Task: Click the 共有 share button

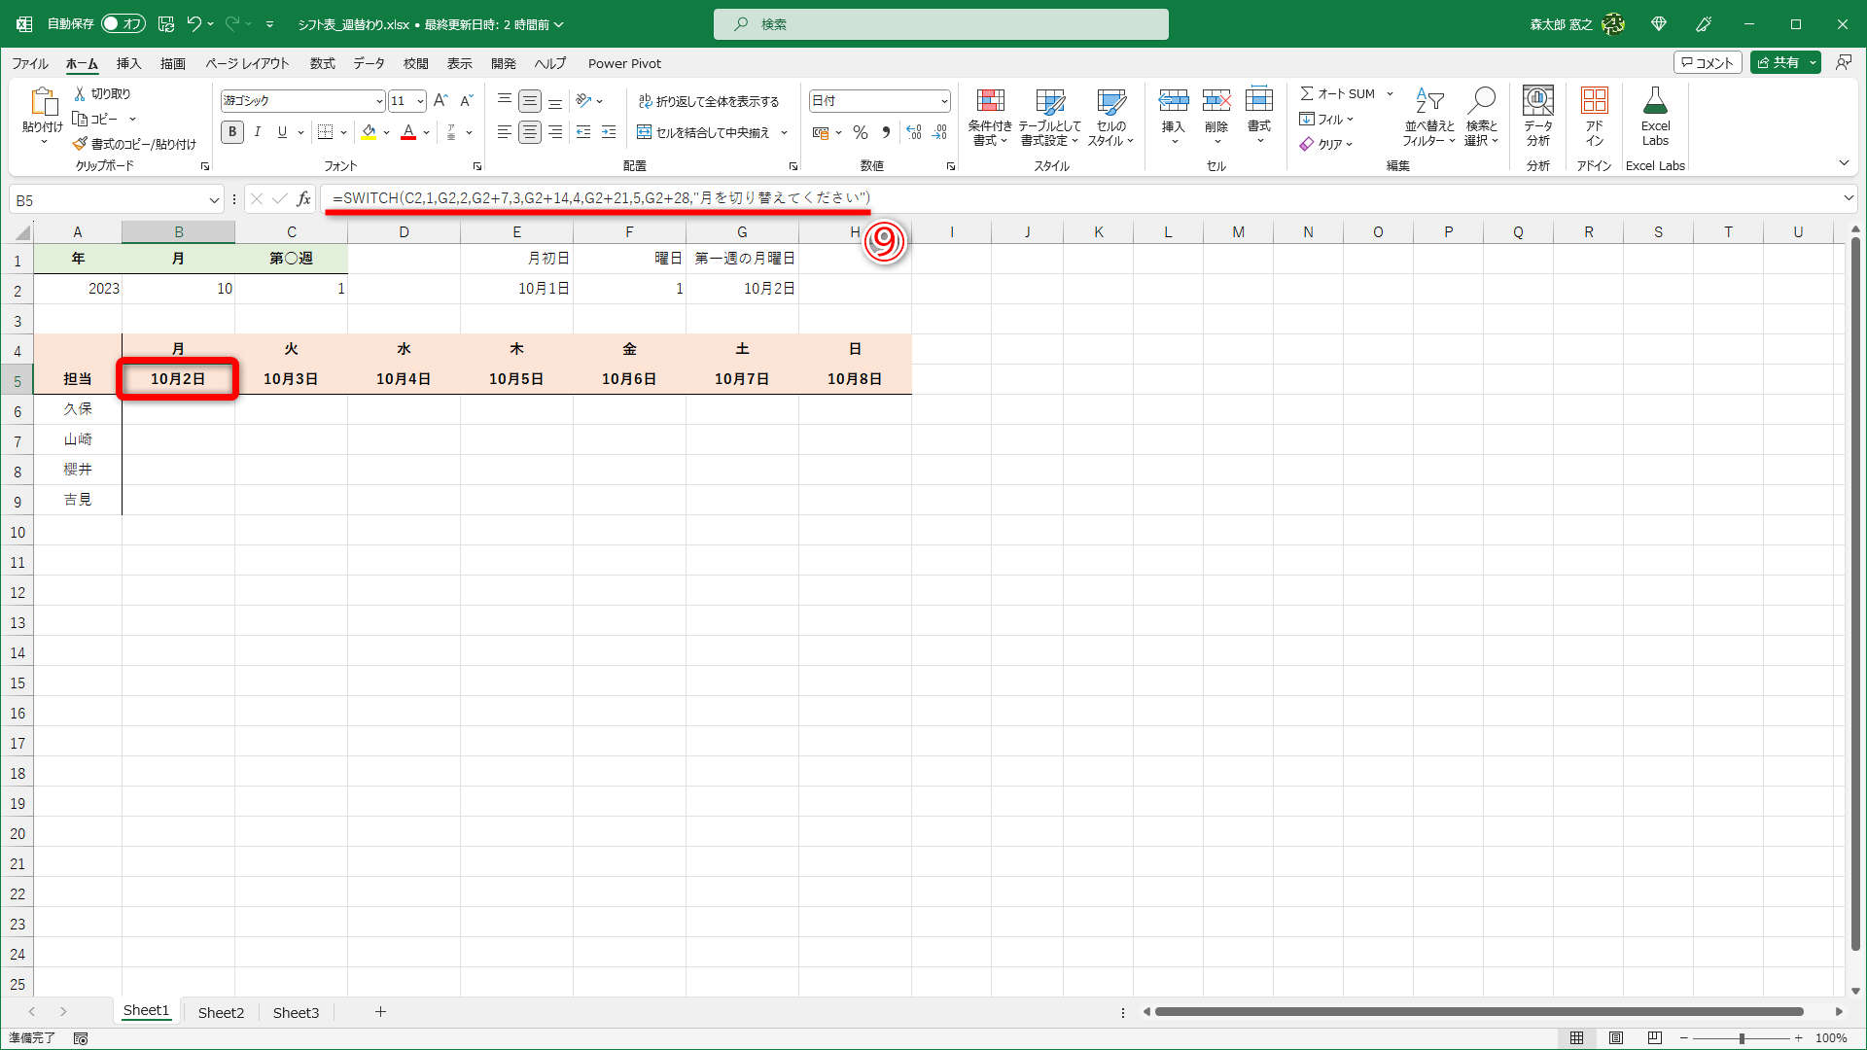Action: [x=1778, y=62]
